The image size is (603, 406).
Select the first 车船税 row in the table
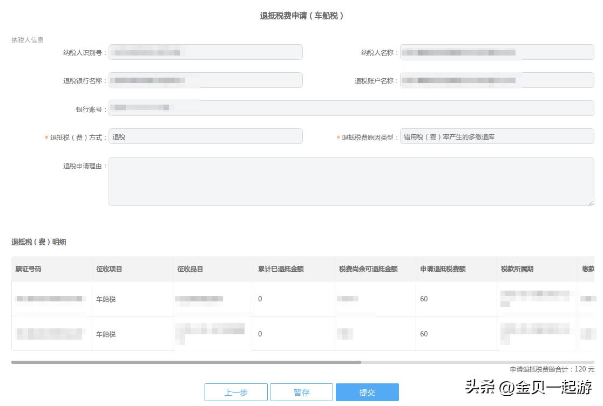click(216, 299)
